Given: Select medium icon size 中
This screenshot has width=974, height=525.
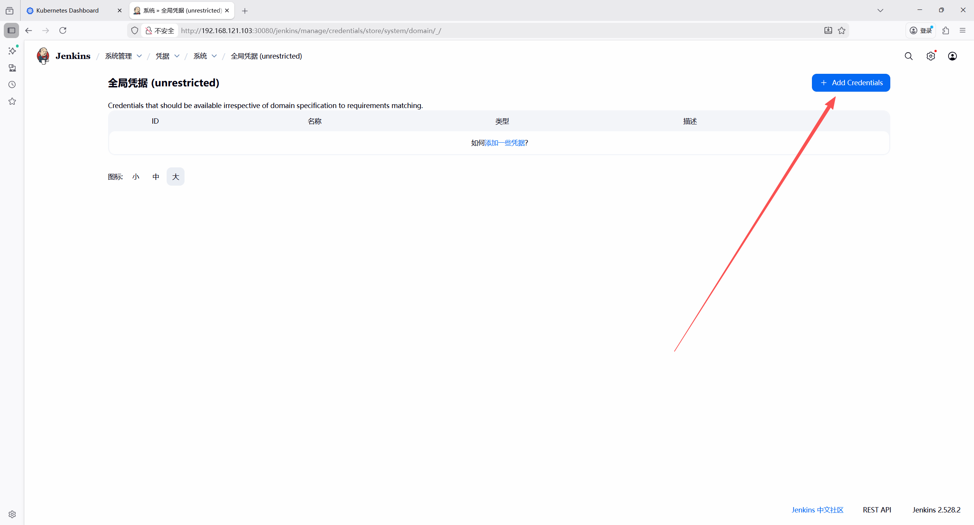Looking at the screenshot, I should click(156, 177).
